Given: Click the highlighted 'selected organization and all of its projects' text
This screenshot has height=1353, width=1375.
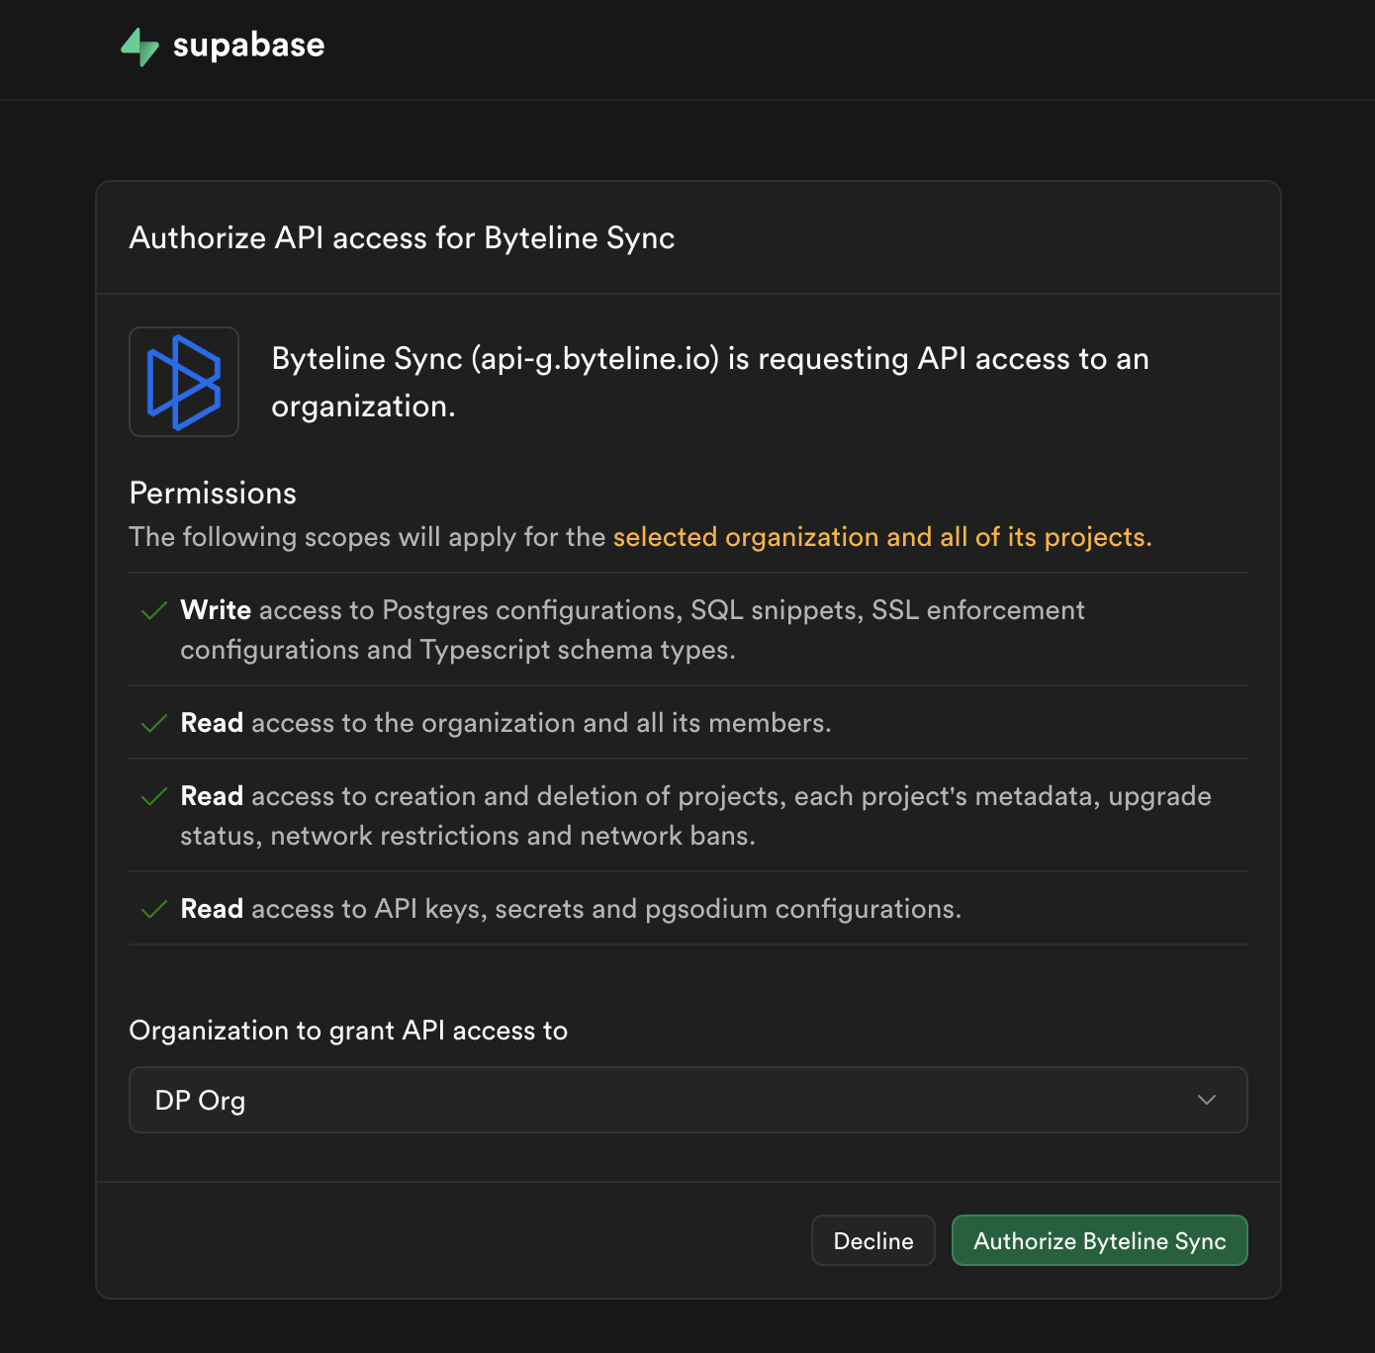Looking at the screenshot, I should pyautogui.click(x=882, y=537).
